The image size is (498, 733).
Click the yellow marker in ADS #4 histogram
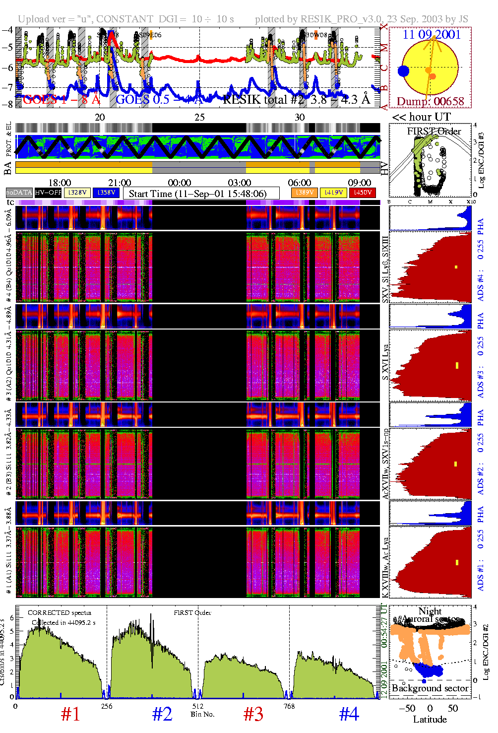coord(456,267)
